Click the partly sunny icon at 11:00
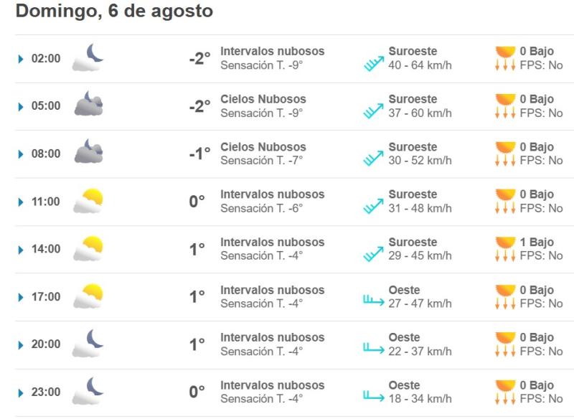The width and height of the screenshot is (574, 419). tap(88, 202)
